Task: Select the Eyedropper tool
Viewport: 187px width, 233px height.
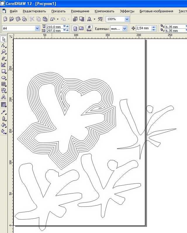Action: [4, 112]
